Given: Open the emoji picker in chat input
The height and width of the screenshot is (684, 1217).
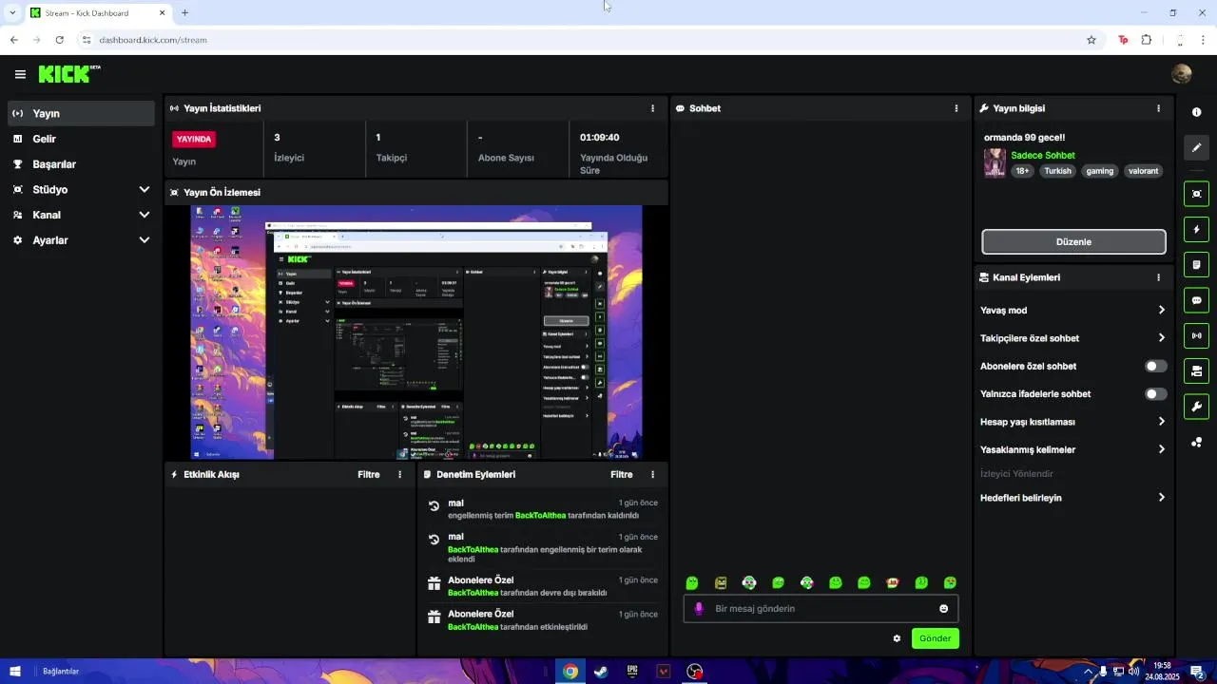Looking at the screenshot, I should [944, 609].
